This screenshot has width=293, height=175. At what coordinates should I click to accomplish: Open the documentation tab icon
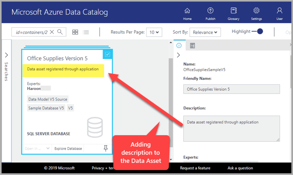pos(192,46)
